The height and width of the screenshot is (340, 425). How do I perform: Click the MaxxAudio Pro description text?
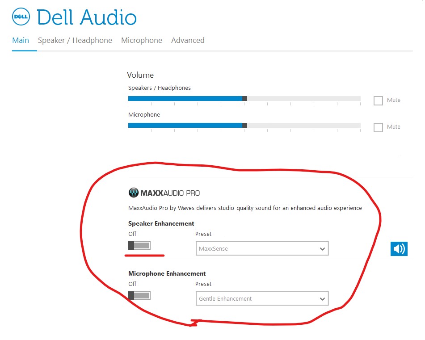pyautogui.click(x=245, y=208)
